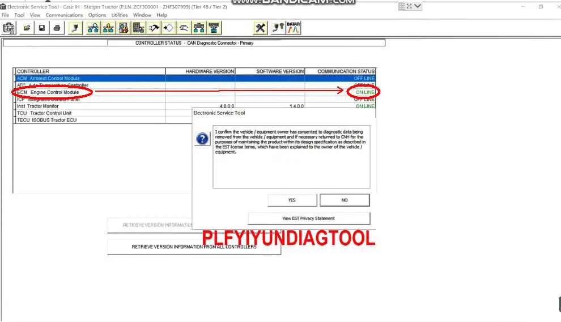Save using the floppy disk icon
Viewport: 561px width, 322px height.
tap(42, 28)
